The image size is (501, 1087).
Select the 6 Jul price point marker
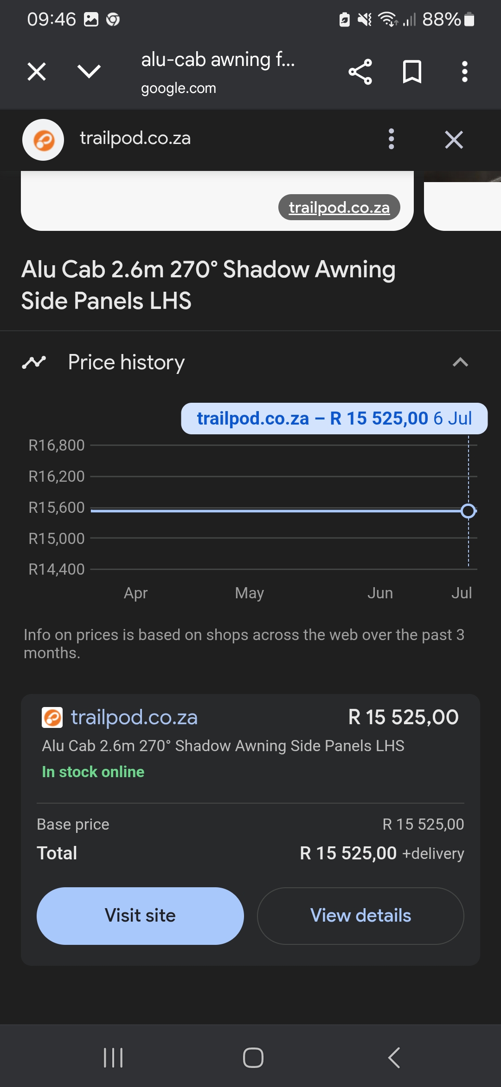click(469, 511)
